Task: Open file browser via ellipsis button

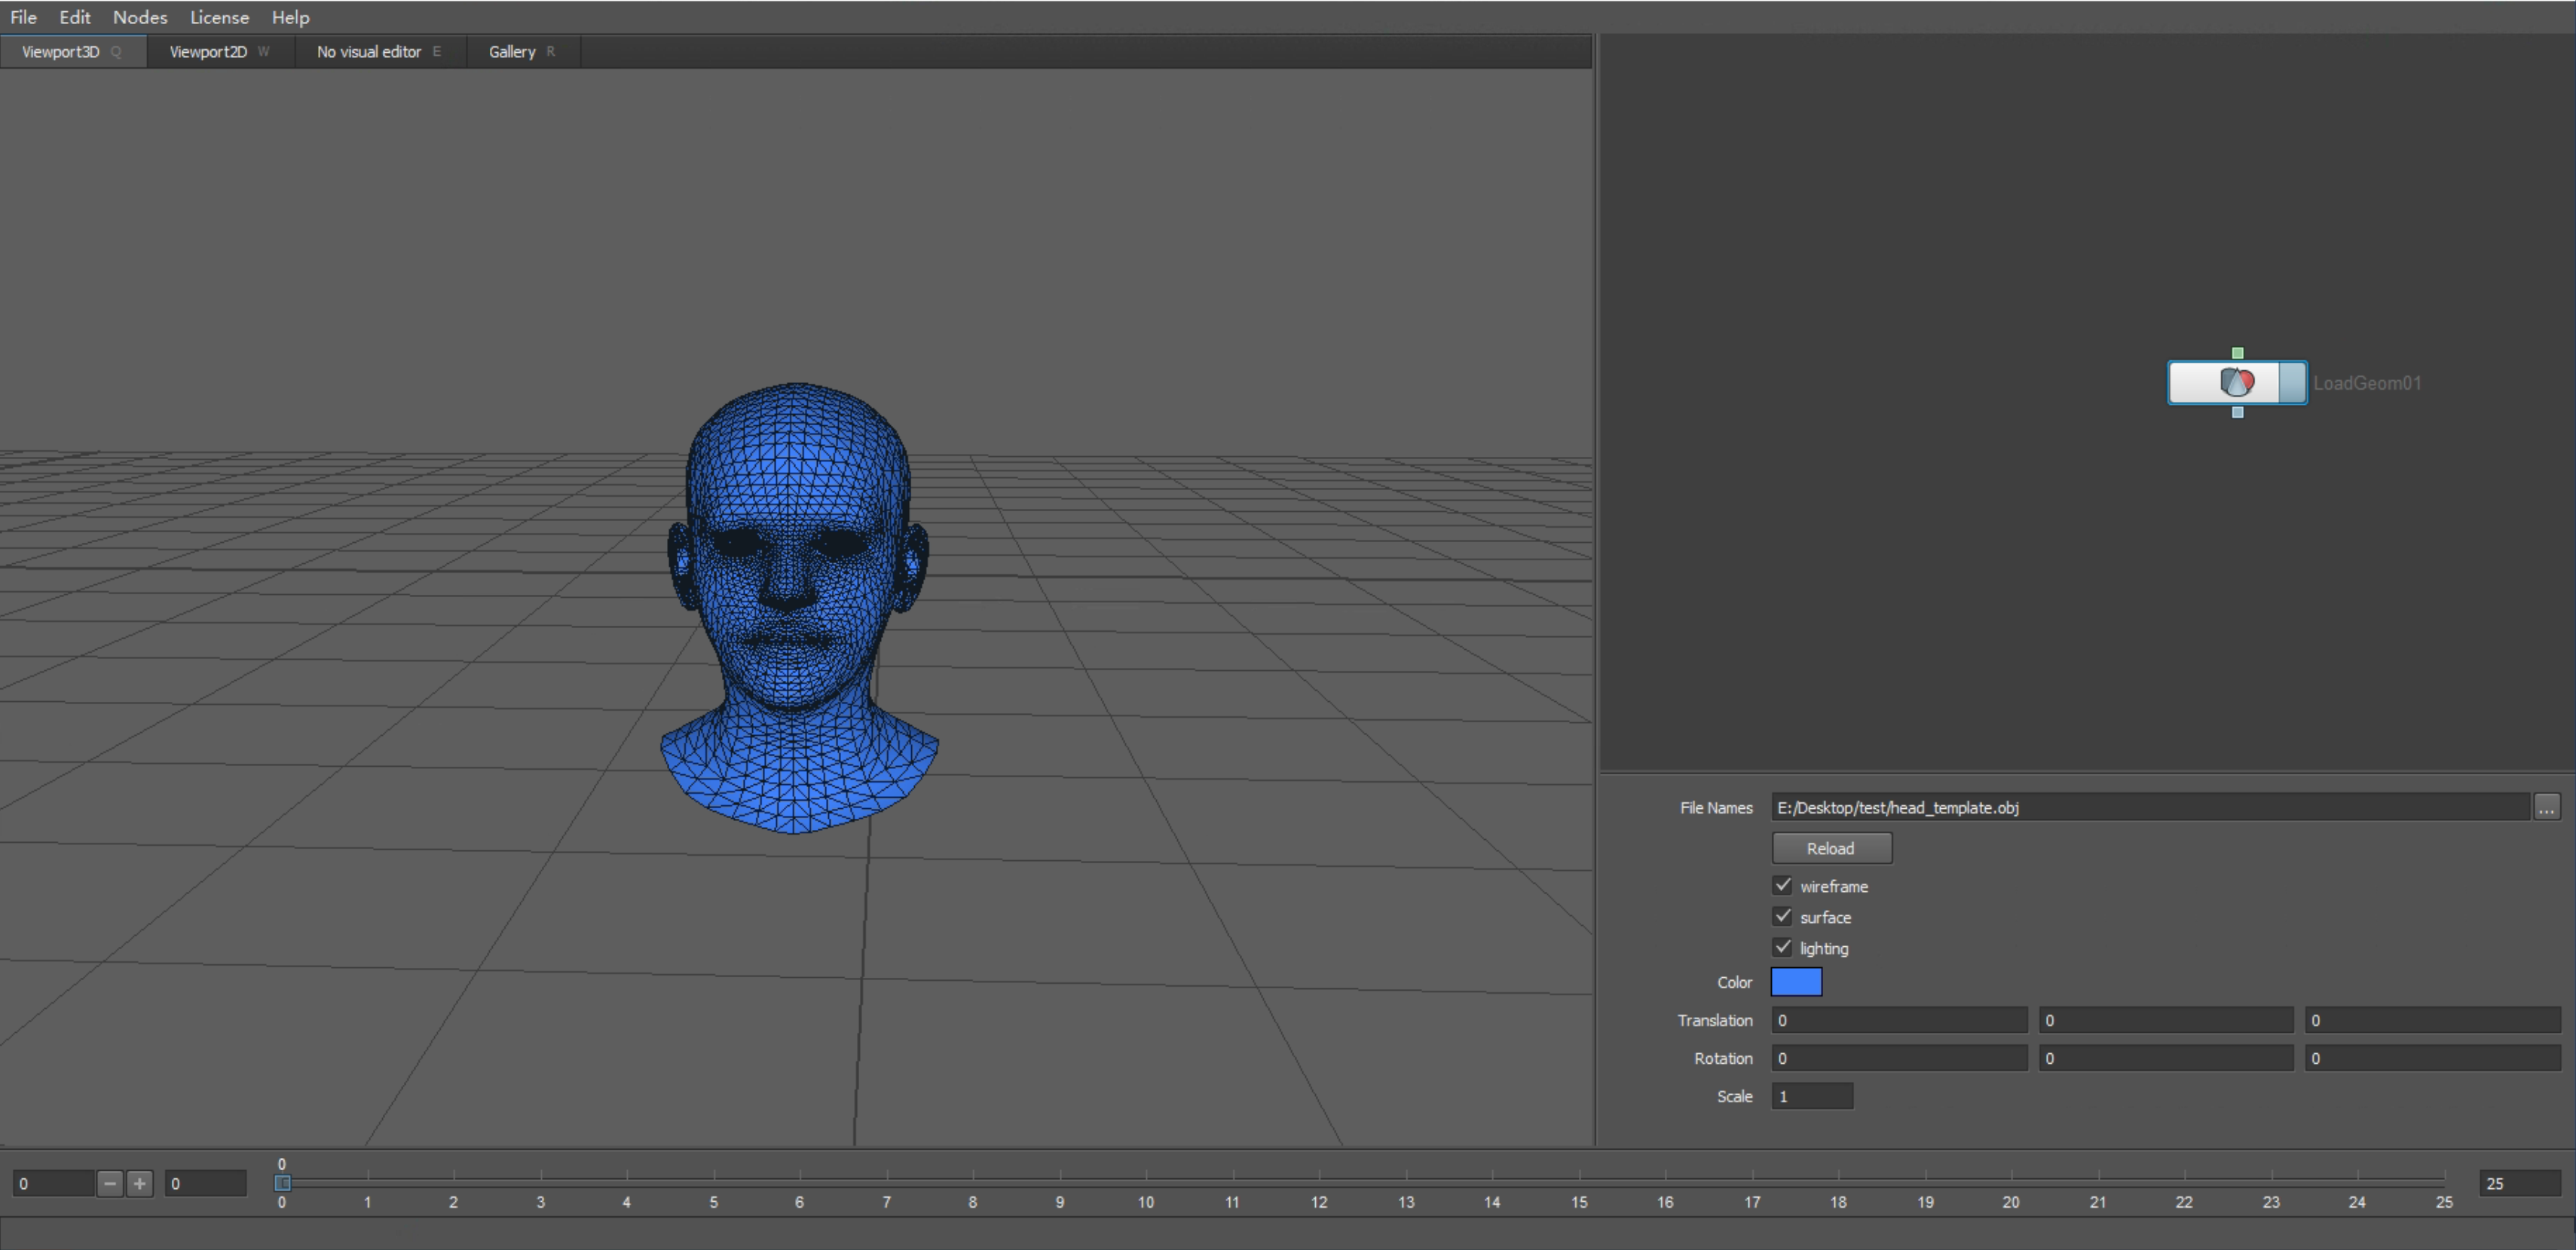Action: (2546, 807)
